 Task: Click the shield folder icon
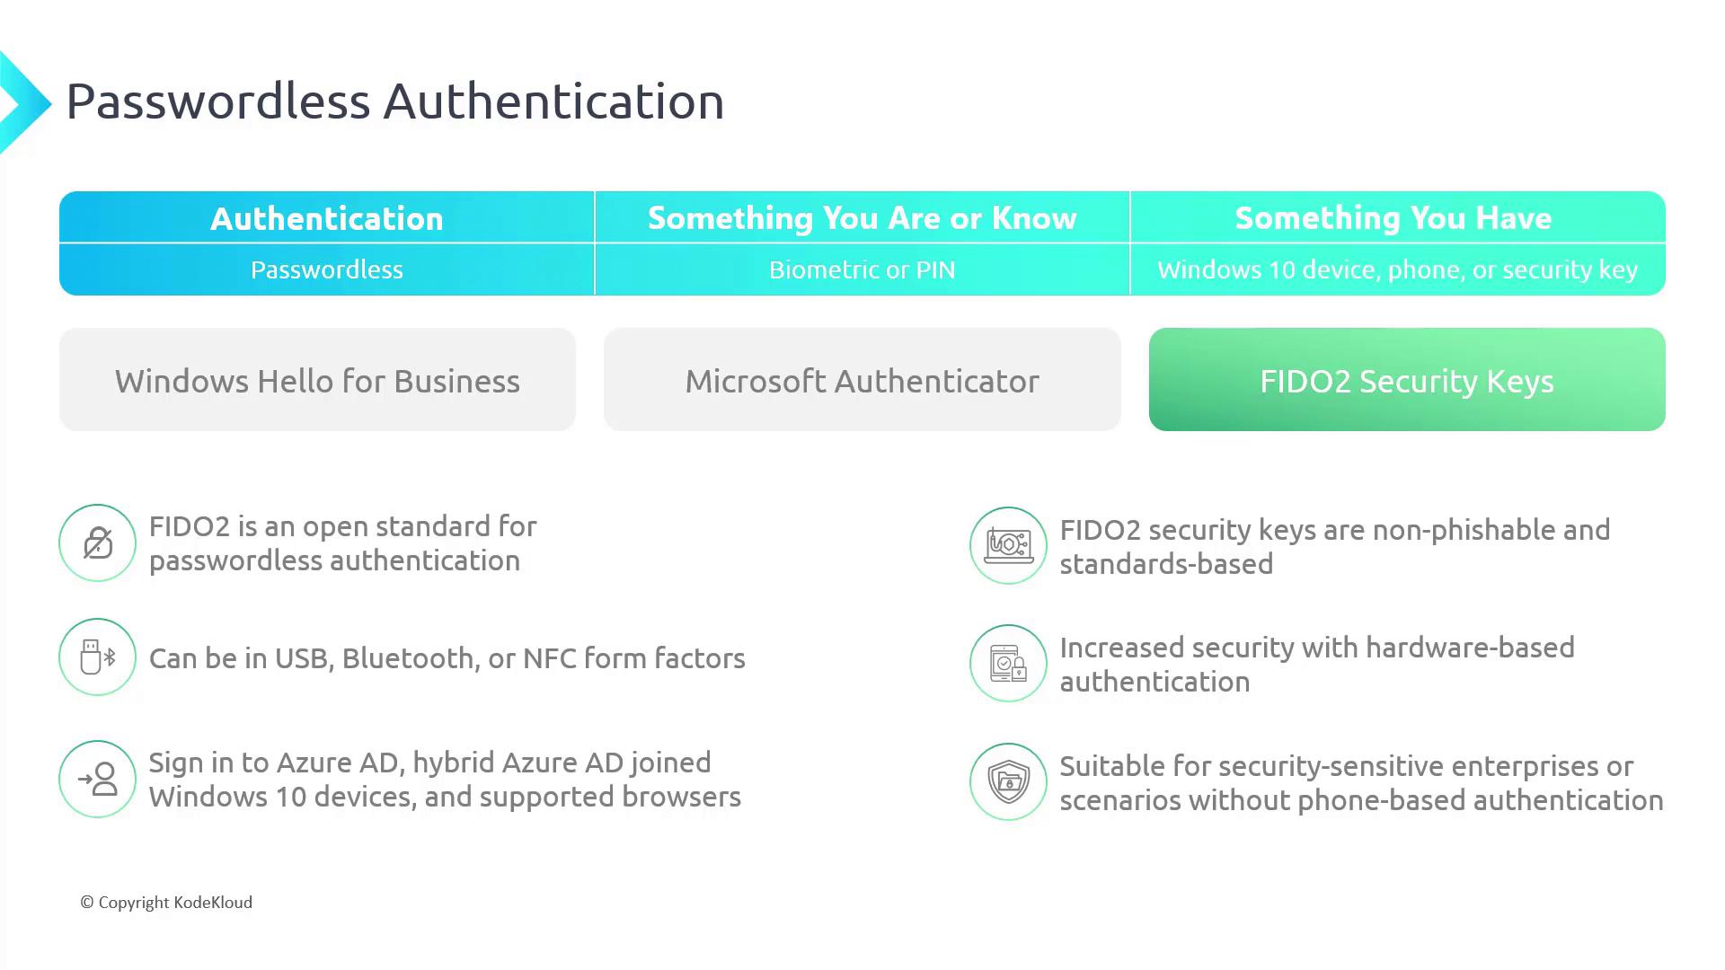(x=1008, y=781)
